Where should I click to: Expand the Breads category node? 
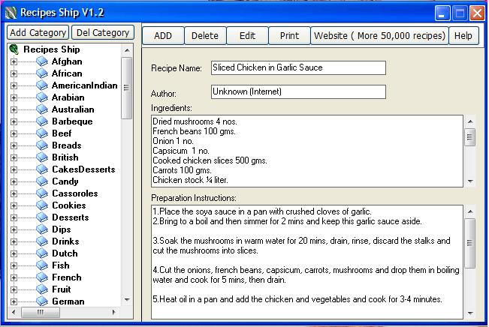[x=14, y=145]
